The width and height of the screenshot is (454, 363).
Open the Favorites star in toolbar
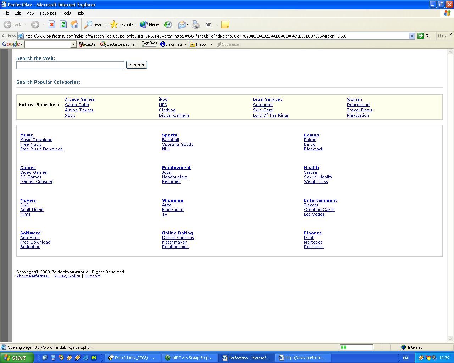(123, 24)
